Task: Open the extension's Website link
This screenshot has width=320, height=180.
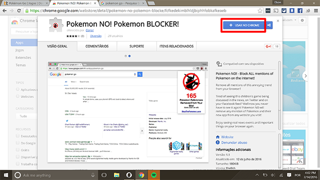Action: [227, 137]
